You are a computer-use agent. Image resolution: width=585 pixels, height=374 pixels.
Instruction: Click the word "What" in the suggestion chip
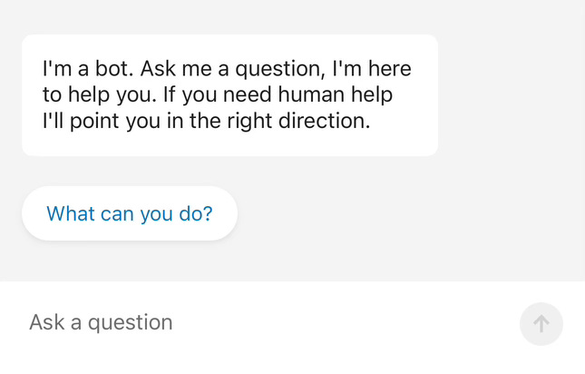[71, 214]
